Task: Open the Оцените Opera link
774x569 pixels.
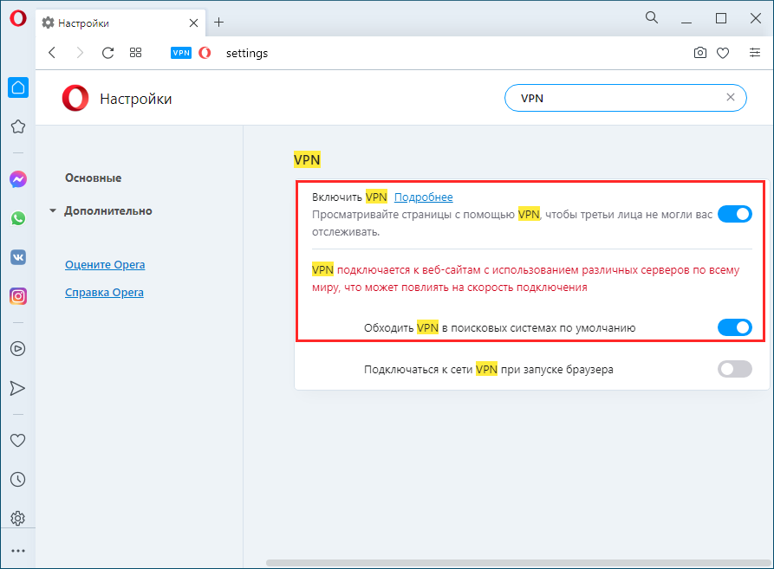Action: click(x=105, y=265)
